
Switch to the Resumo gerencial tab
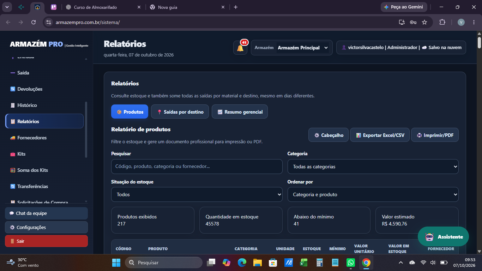coord(240,112)
